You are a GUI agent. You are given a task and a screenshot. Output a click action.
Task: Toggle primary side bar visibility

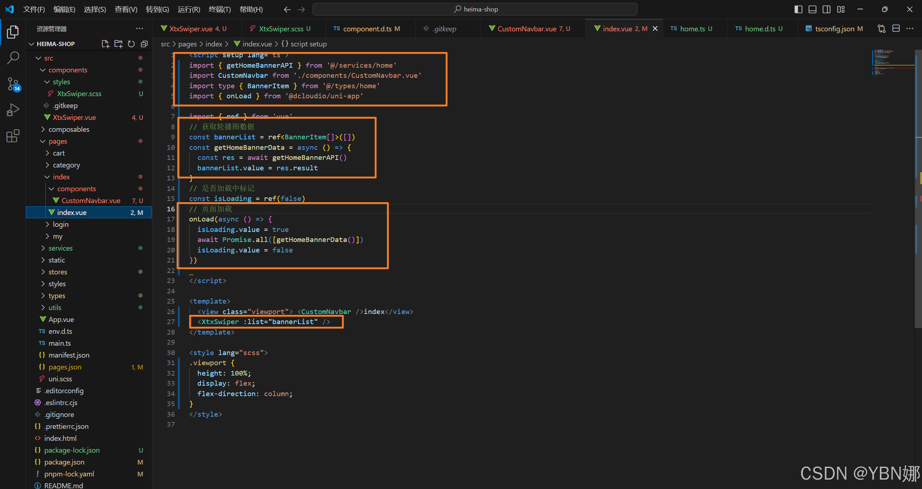pos(798,9)
